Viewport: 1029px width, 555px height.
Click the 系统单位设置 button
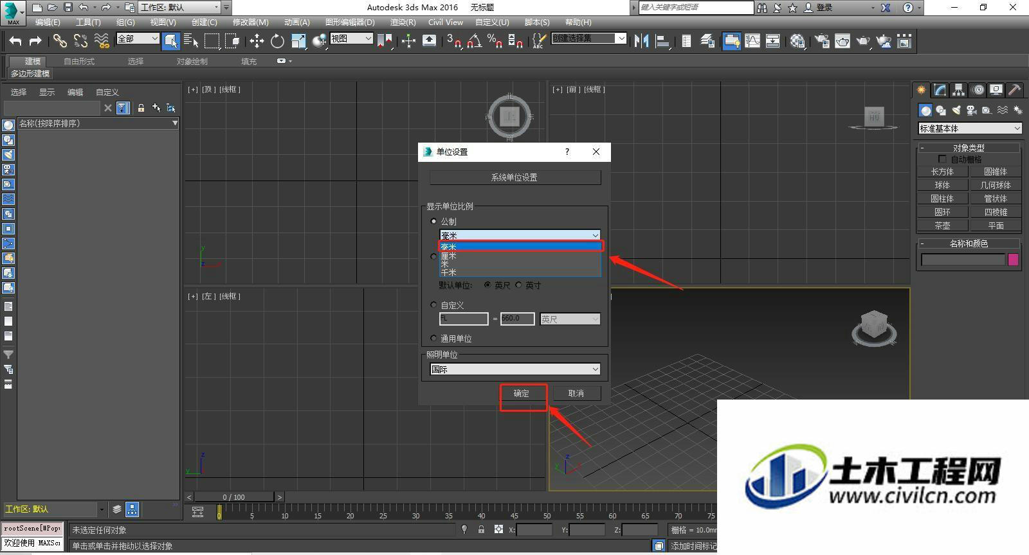coord(514,177)
